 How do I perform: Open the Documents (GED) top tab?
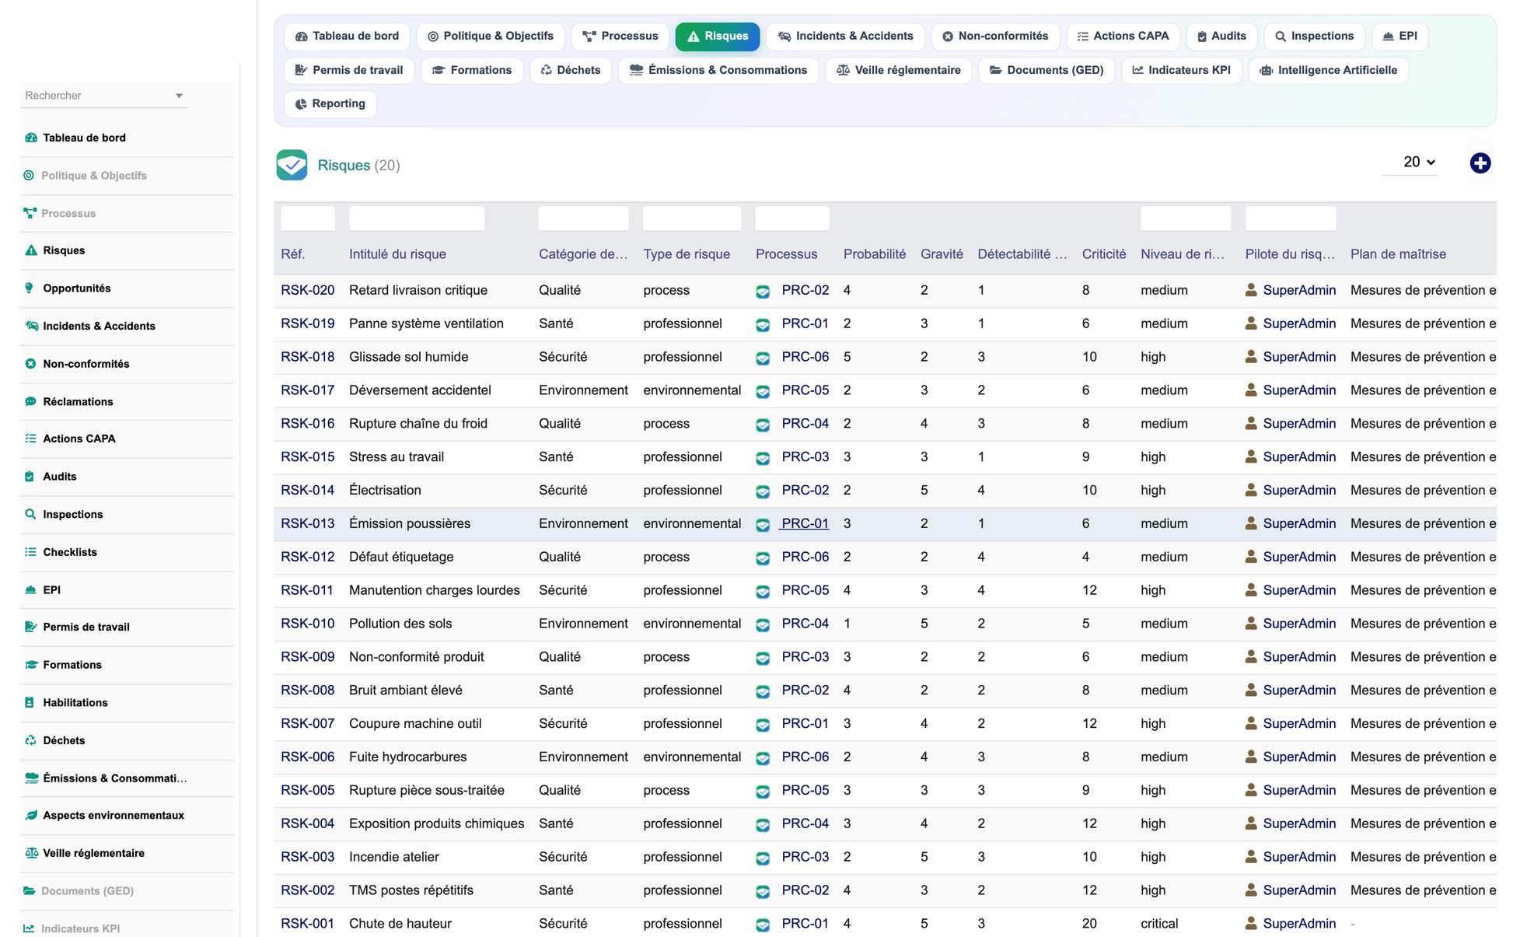click(1047, 70)
